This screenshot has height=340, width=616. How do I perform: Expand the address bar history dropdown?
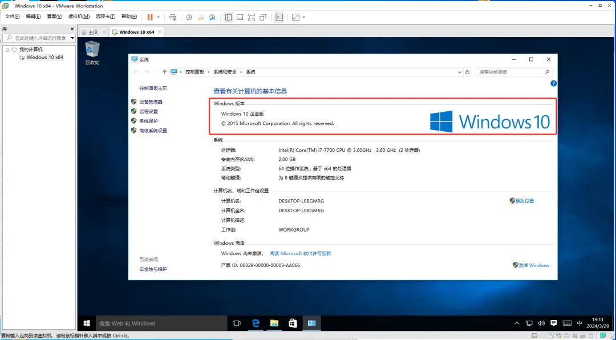[460, 72]
